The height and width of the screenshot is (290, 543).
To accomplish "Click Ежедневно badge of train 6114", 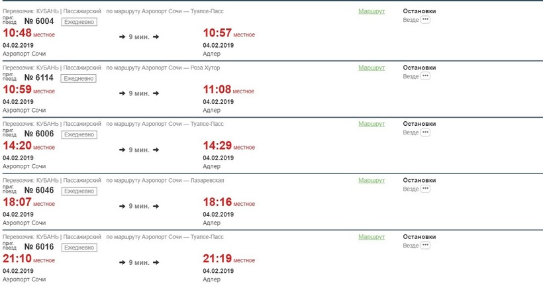I will (x=79, y=78).
